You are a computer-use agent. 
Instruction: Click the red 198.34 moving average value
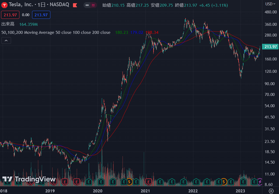pos(152,33)
